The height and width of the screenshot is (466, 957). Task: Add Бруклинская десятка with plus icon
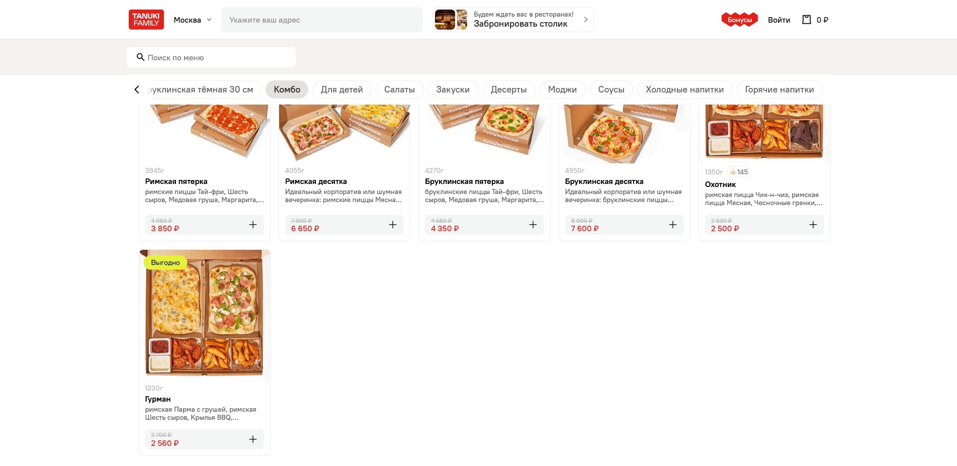point(673,225)
